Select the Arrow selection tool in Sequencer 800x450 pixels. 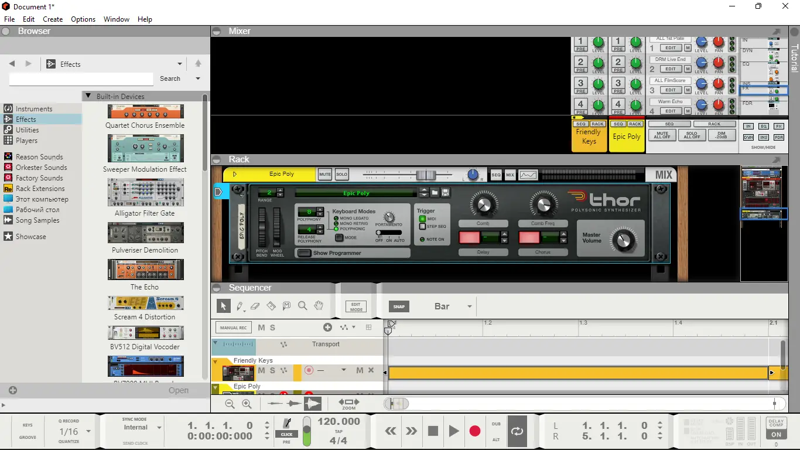223,306
